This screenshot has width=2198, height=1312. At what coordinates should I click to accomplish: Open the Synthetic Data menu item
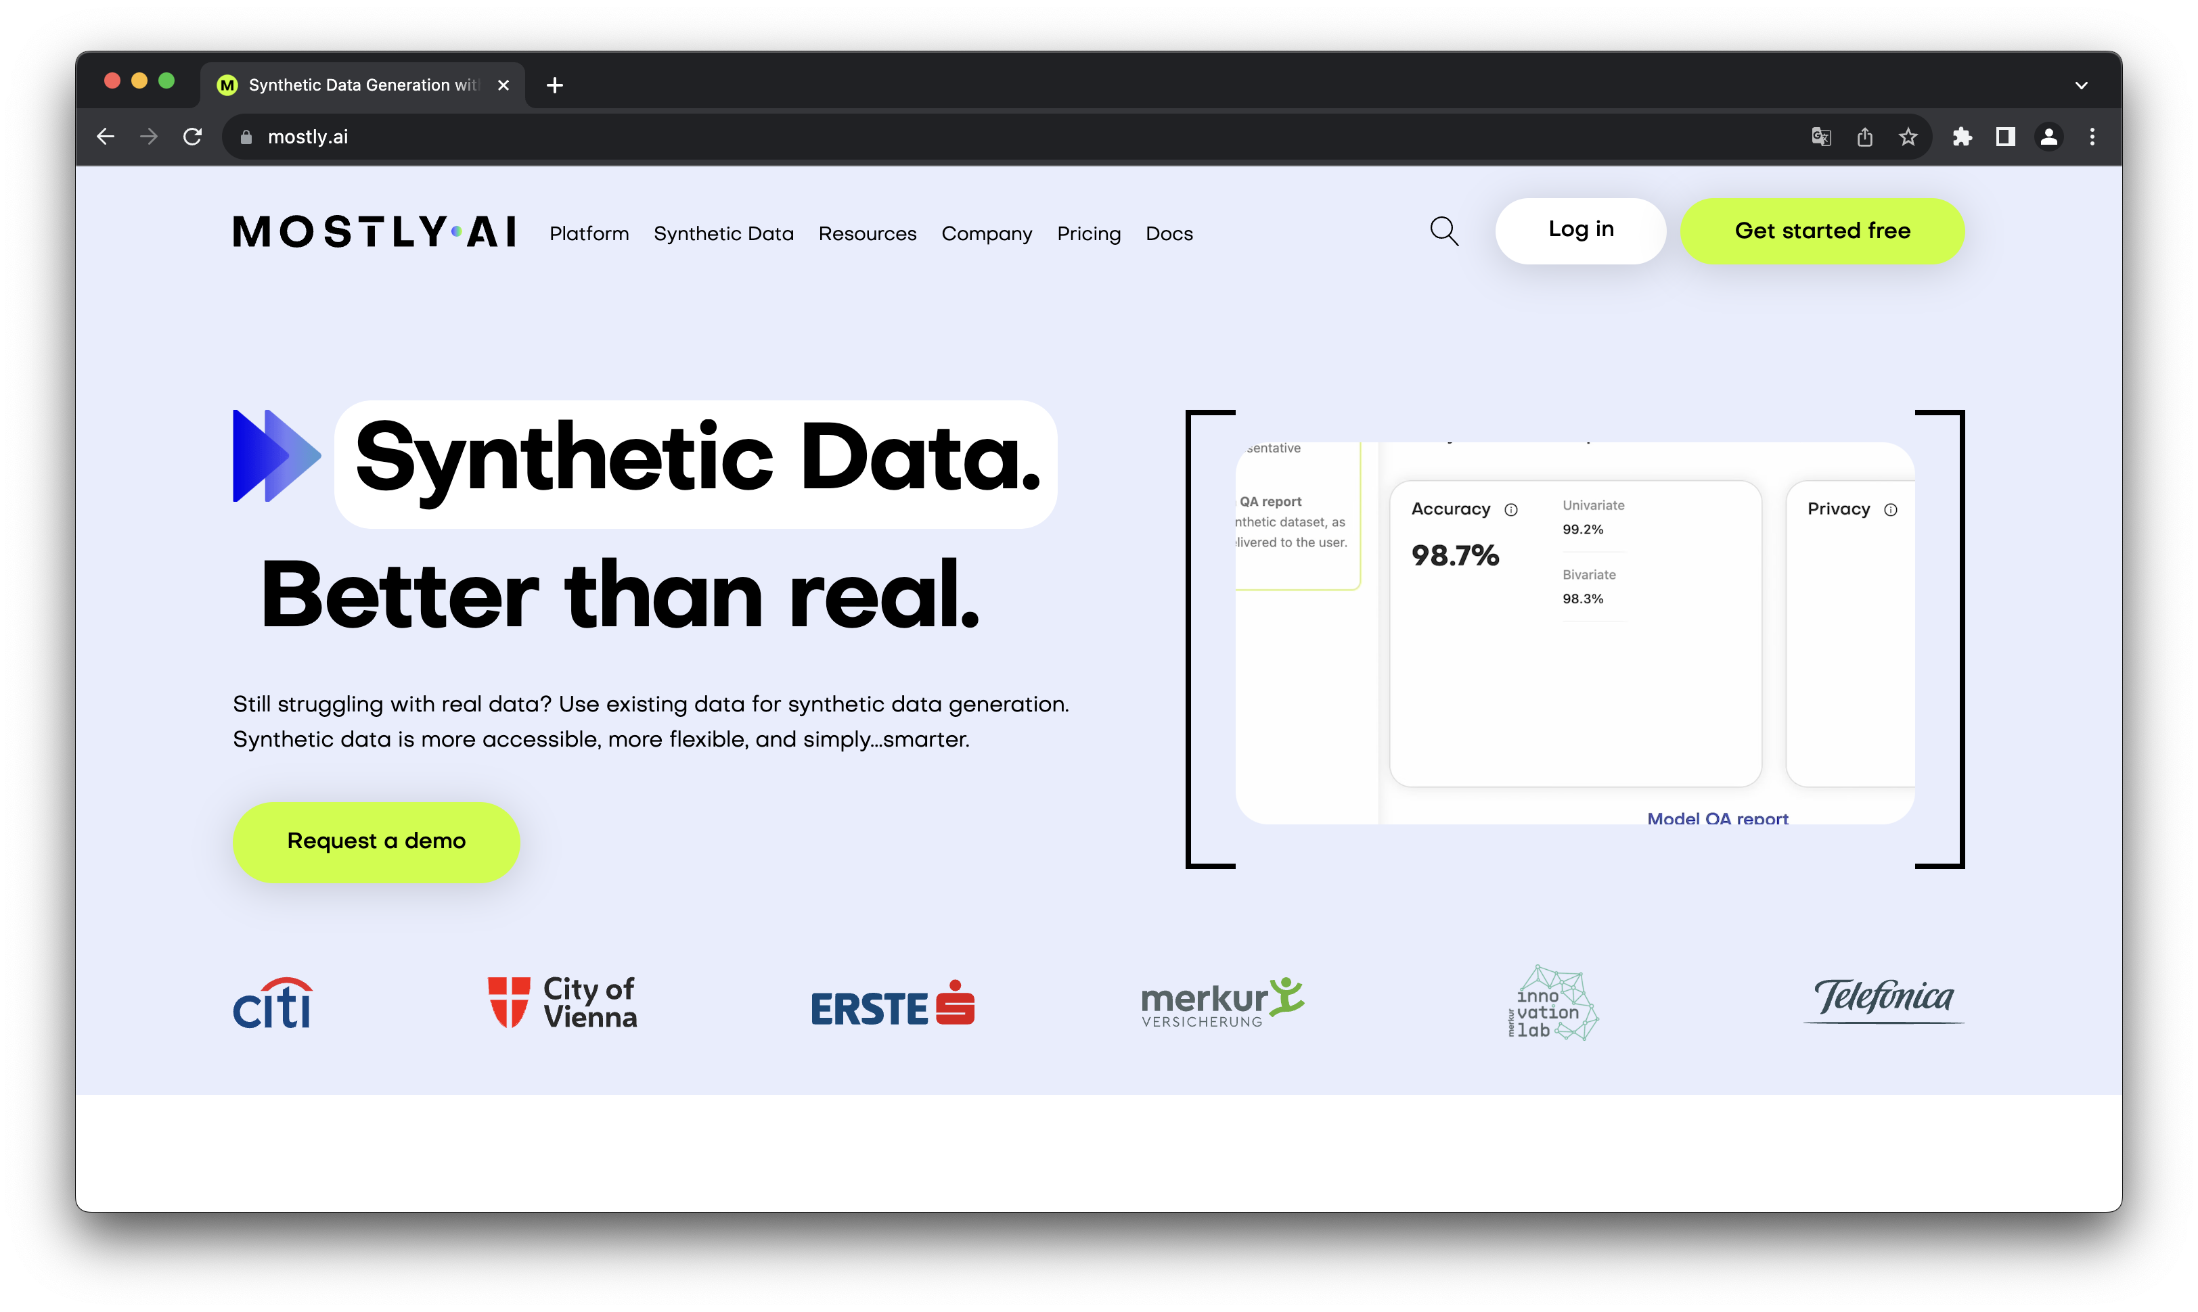[723, 233]
